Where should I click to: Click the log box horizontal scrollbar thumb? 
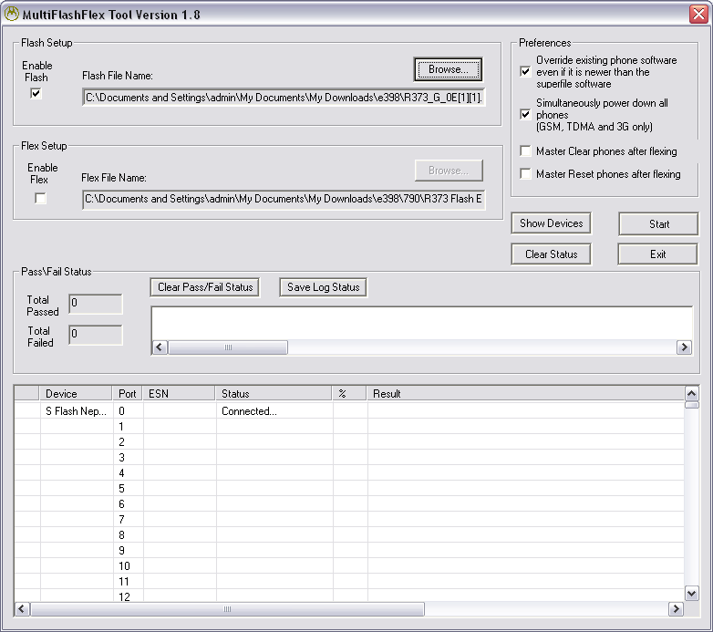[228, 347]
